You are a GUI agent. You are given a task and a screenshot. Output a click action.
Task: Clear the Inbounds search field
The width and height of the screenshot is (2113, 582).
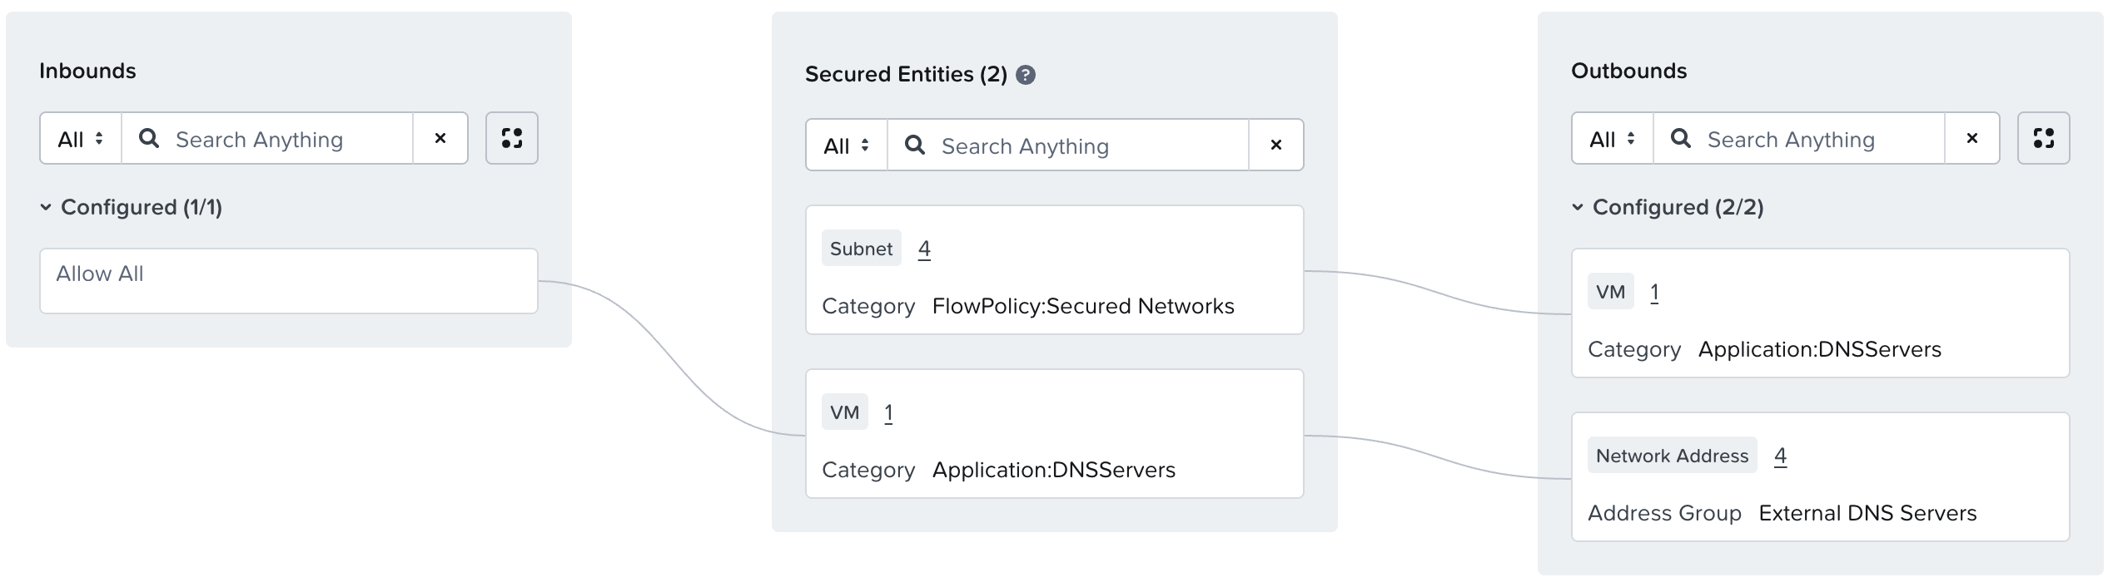pyautogui.click(x=440, y=138)
